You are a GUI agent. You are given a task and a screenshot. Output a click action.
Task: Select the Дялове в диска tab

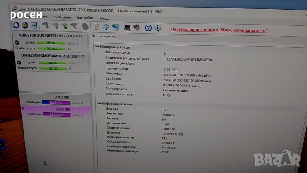104,37
